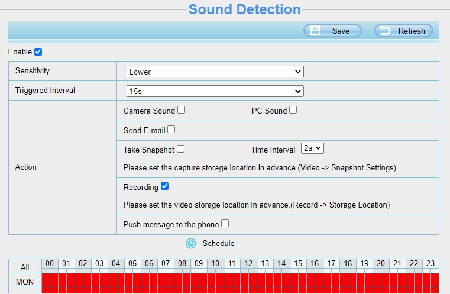
Task: Open the Sensitivity dropdown showing Lower
Action: coord(215,72)
